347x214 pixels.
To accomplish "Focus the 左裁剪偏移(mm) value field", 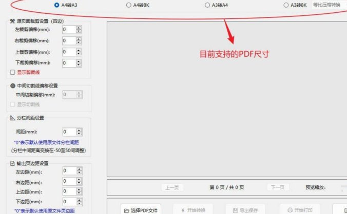I will [69, 30].
